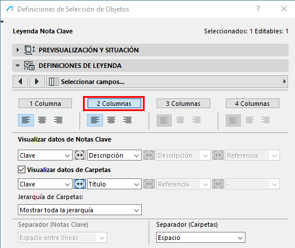Go to previous panel page arrow

[x=21, y=82]
